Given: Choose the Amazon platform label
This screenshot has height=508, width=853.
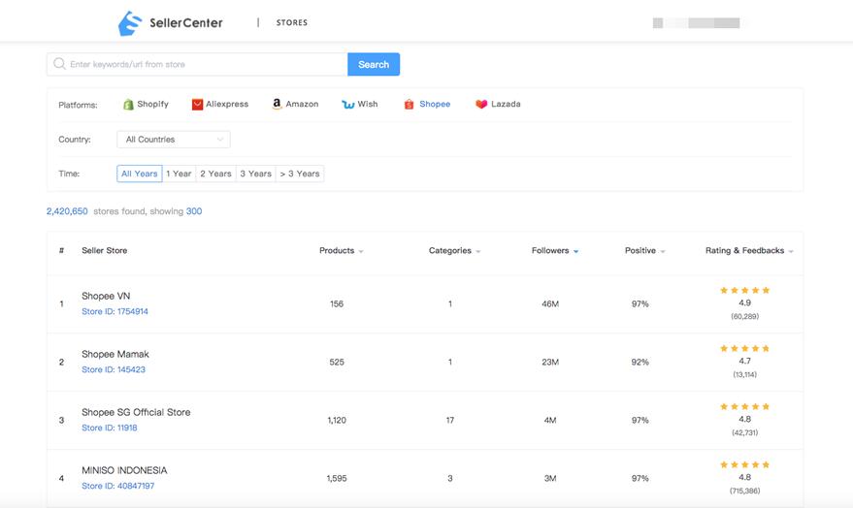Looking at the screenshot, I should [302, 104].
